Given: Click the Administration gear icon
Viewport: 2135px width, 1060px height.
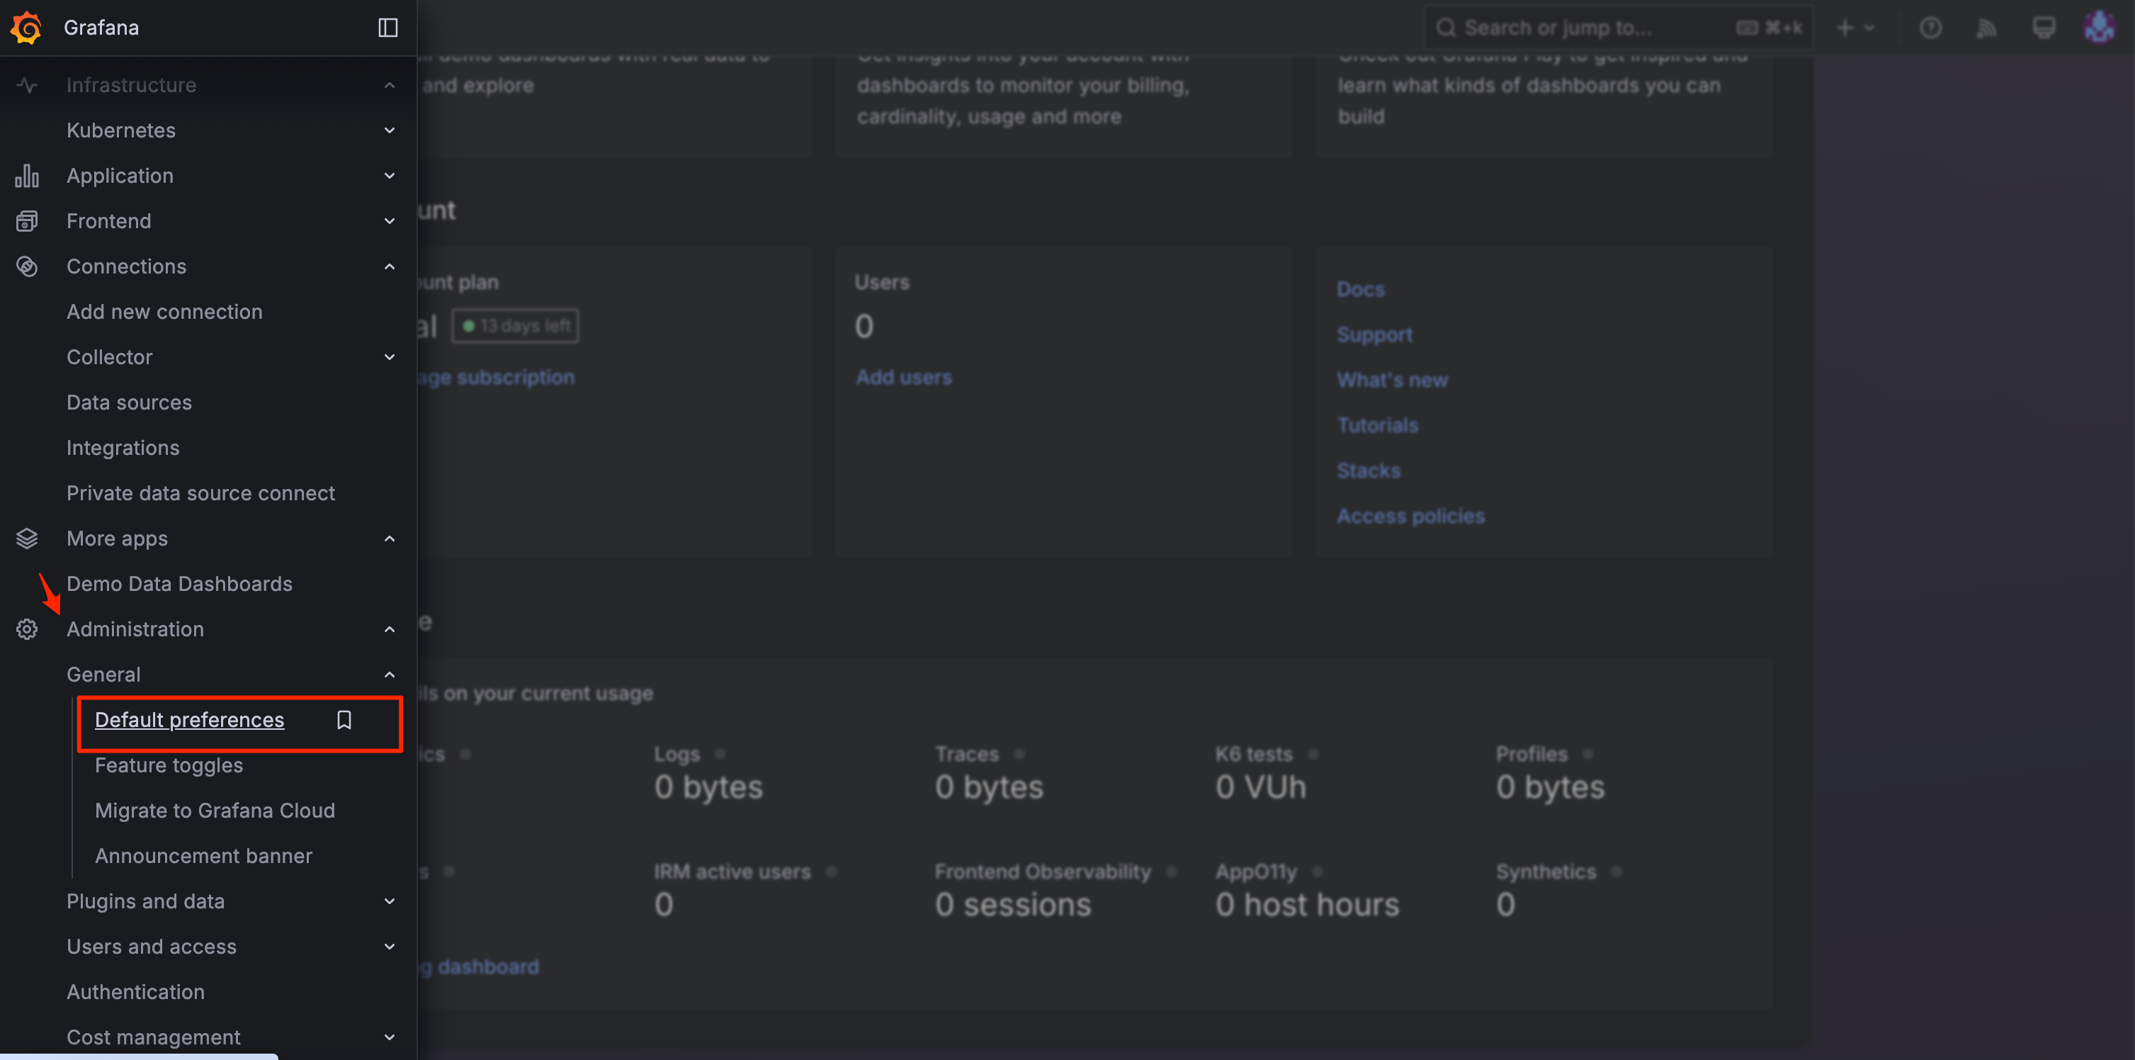Looking at the screenshot, I should pos(26,630).
